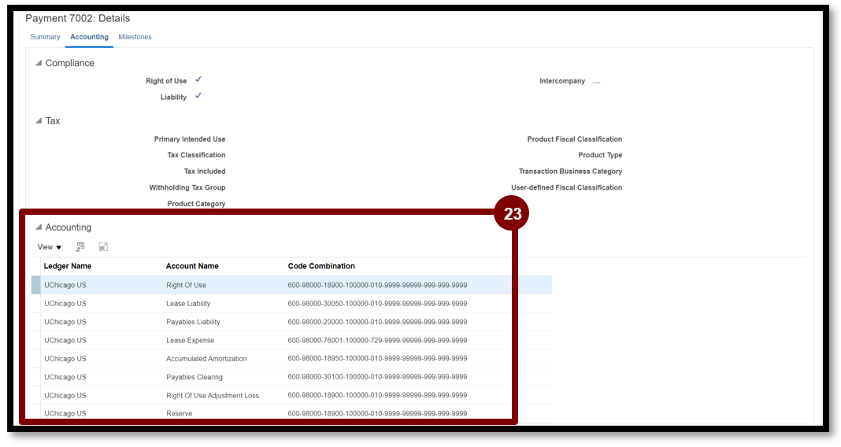Click UChicago US in Accumulated Amortization row
This screenshot has width=841, height=447.
click(x=65, y=359)
